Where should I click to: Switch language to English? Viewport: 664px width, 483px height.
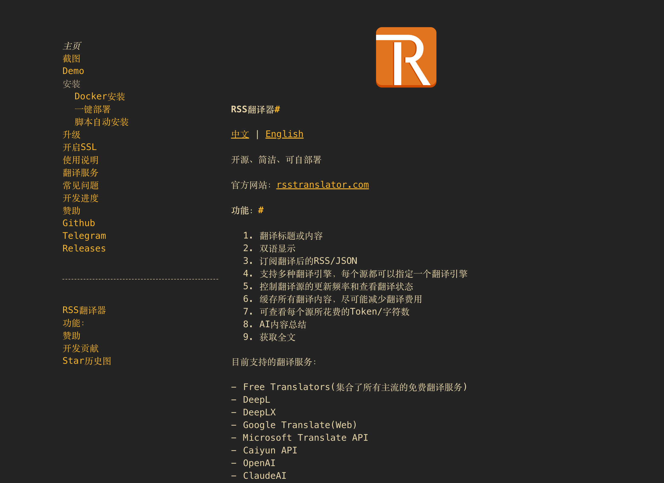click(x=284, y=134)
